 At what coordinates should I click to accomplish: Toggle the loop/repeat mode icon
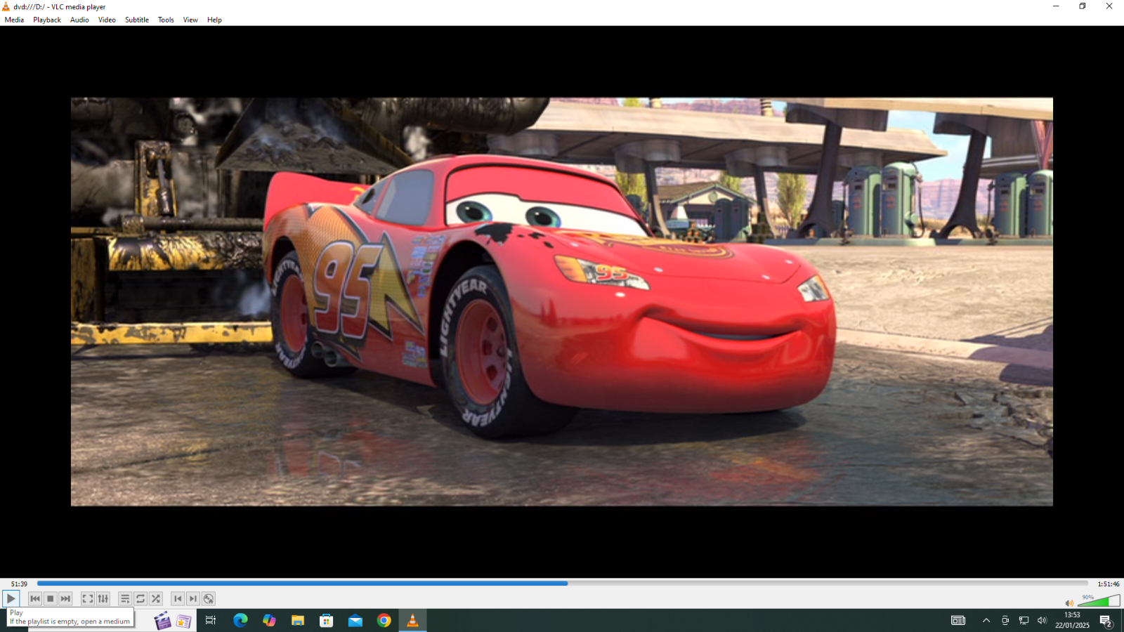[x=140, y=599]
